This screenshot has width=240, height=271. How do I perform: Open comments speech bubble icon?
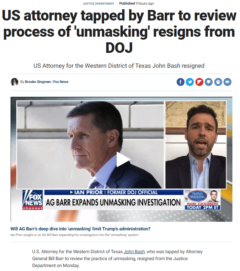209,82
